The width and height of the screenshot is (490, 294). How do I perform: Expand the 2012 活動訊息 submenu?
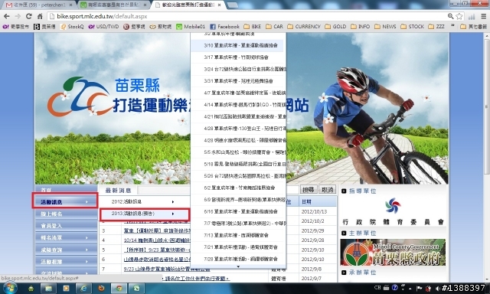pyautogui.click(x=144, y=202)
